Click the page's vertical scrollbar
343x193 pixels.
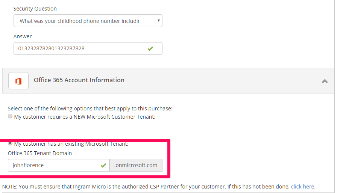[334, 96]
